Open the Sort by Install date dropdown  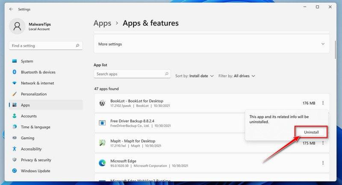coord(195,76)
